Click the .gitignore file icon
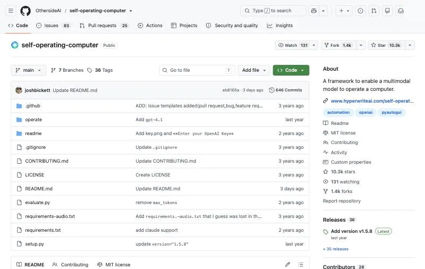The width and height of the screenshot is (425, 269). point(19,147)
